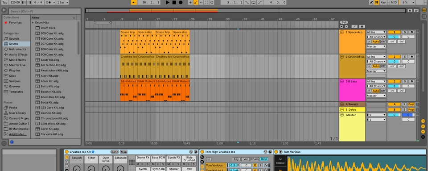This screenshot has height=171, width=428.
Task: Toggle the Metronome
Action: [x=48, y=3]
